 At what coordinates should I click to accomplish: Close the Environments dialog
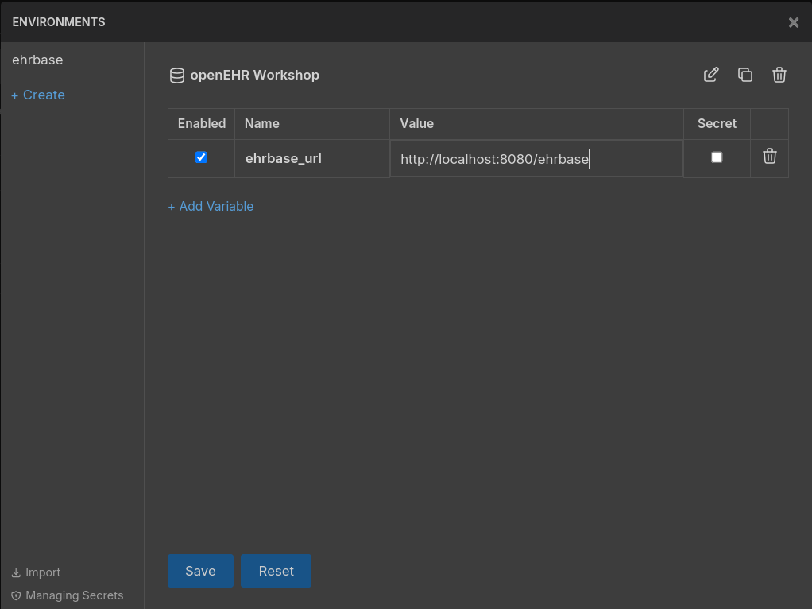(x=793, y=22)
